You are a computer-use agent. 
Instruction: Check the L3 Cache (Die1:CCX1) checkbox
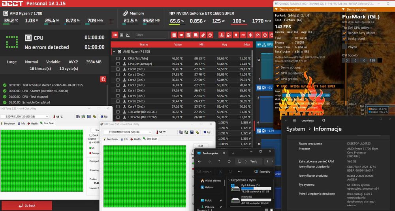pos(118,112)
